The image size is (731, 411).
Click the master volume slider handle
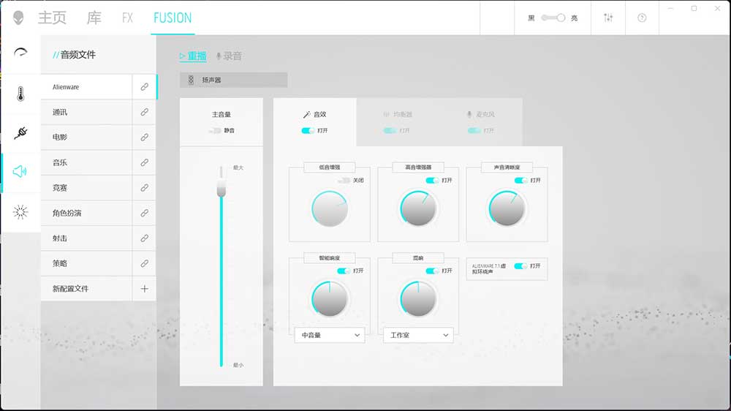click(x=221, y=189)
